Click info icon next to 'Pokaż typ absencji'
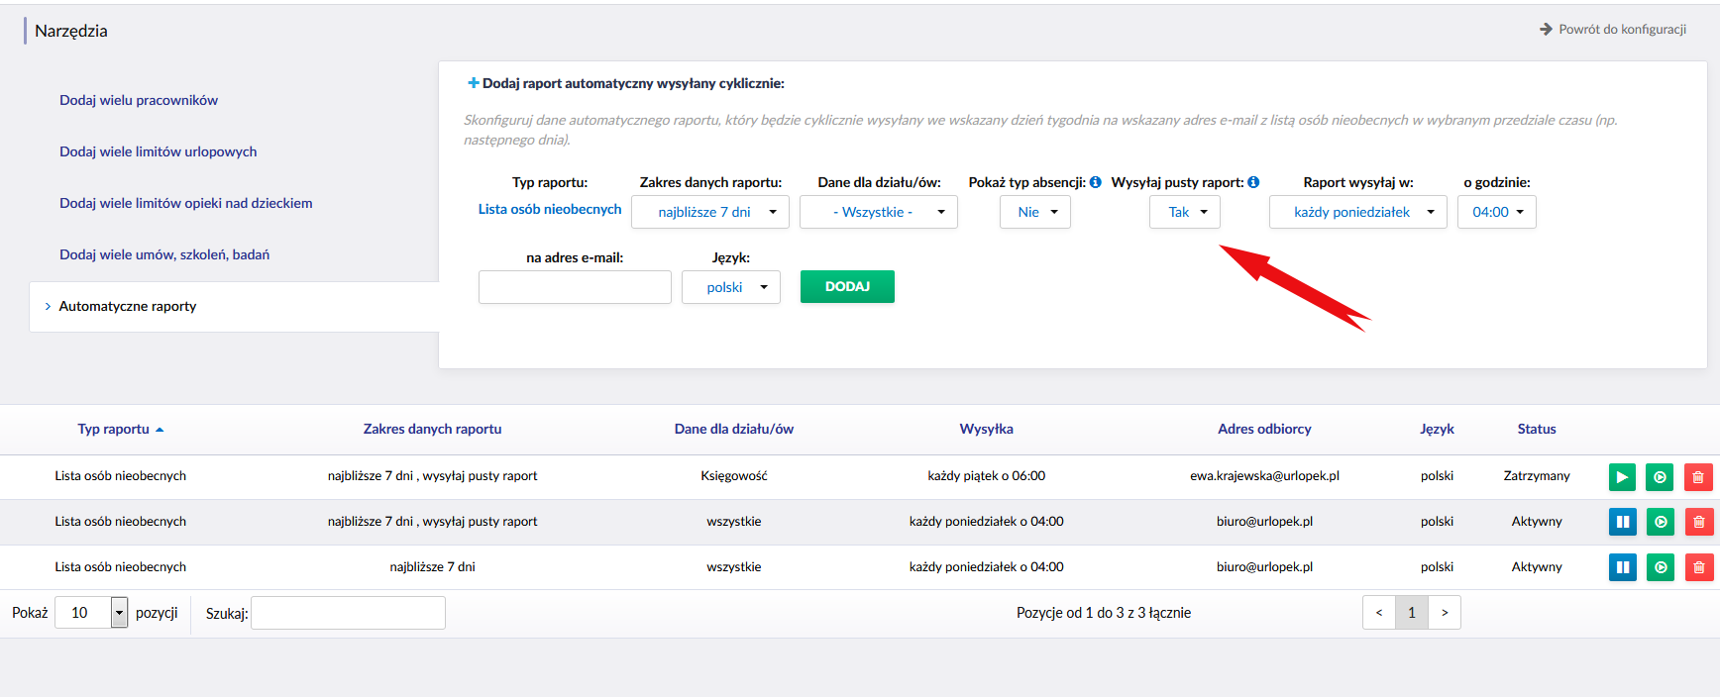The height and width of the screenshot is (697, 1720). [x=1095, y=182]
